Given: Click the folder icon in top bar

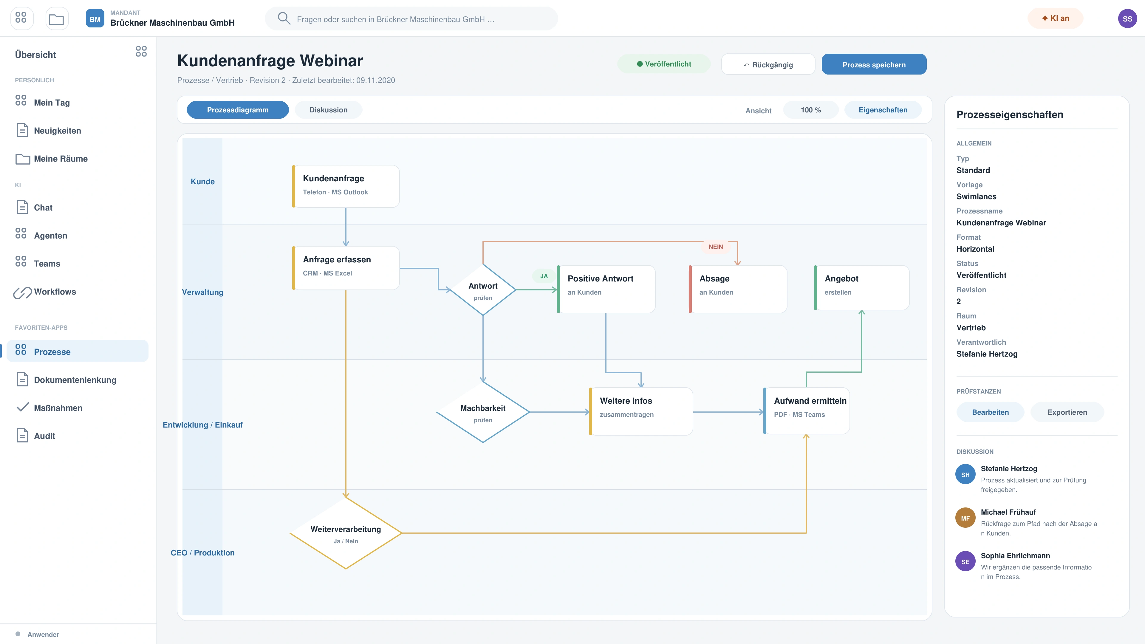Looking at the screenshot, I should tap(56, 18).
